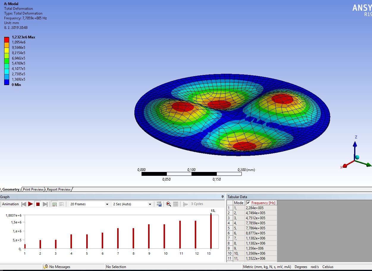Screen dimensions: 372x271
Task: Switch to the Print Preview tab
Action: 33,189
